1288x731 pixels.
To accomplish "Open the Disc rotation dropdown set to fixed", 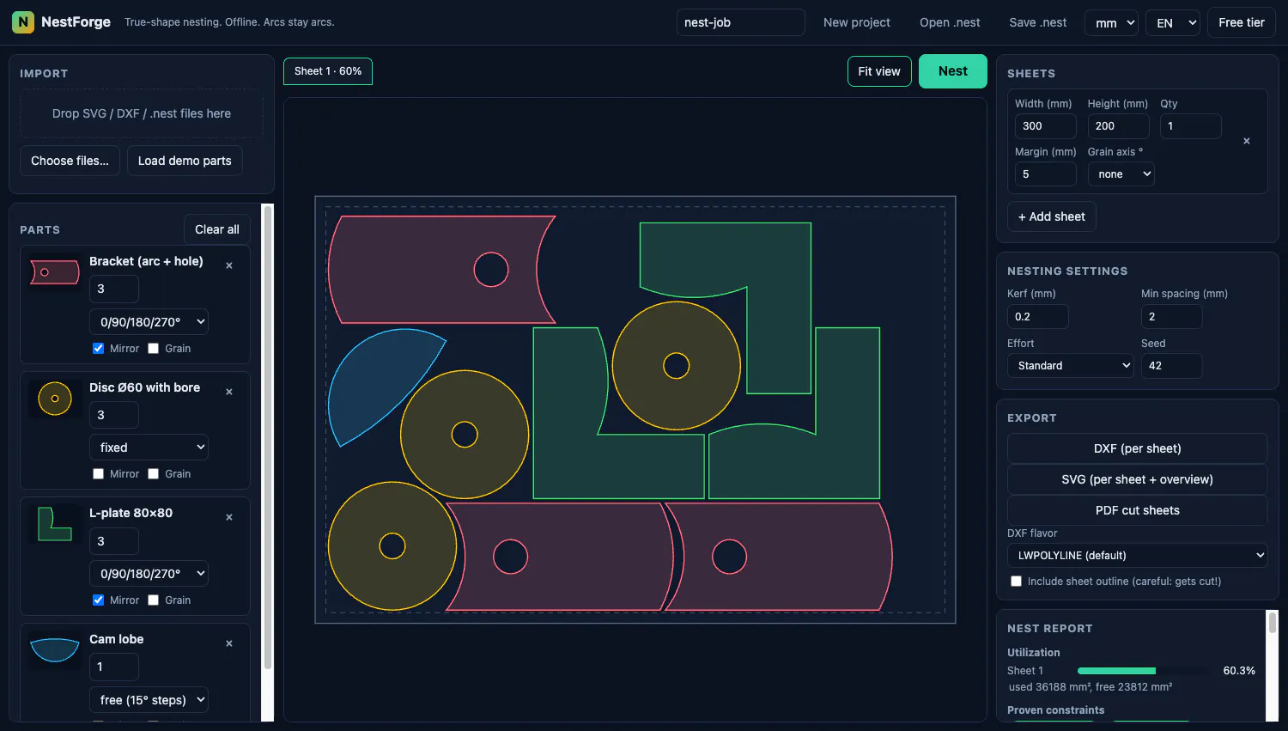I will 149,447.
